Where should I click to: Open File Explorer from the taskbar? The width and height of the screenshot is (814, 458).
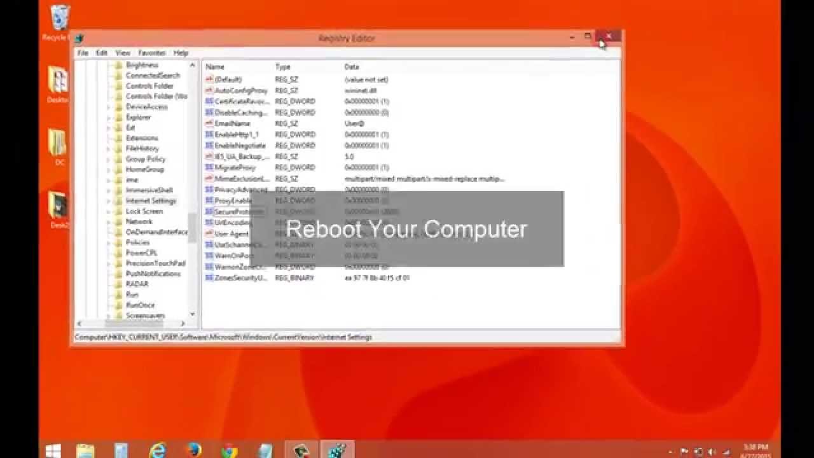[x=85, y=450]
